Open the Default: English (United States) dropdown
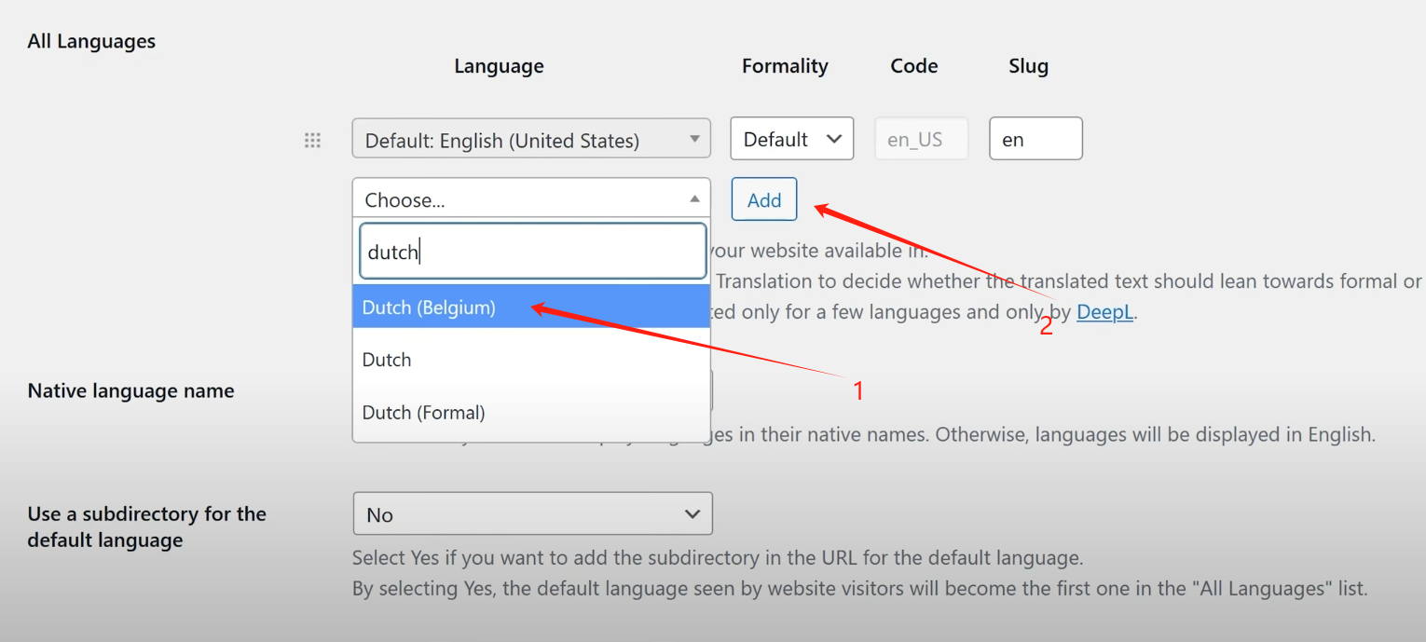The image size is (1426, 642). [530, 140]
